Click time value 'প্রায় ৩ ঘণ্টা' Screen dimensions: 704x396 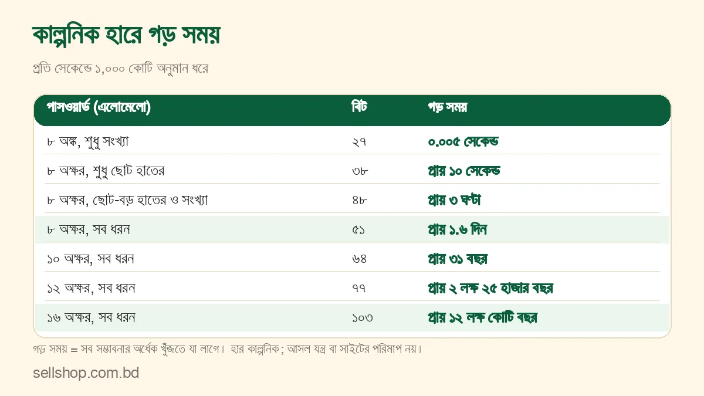455,200
